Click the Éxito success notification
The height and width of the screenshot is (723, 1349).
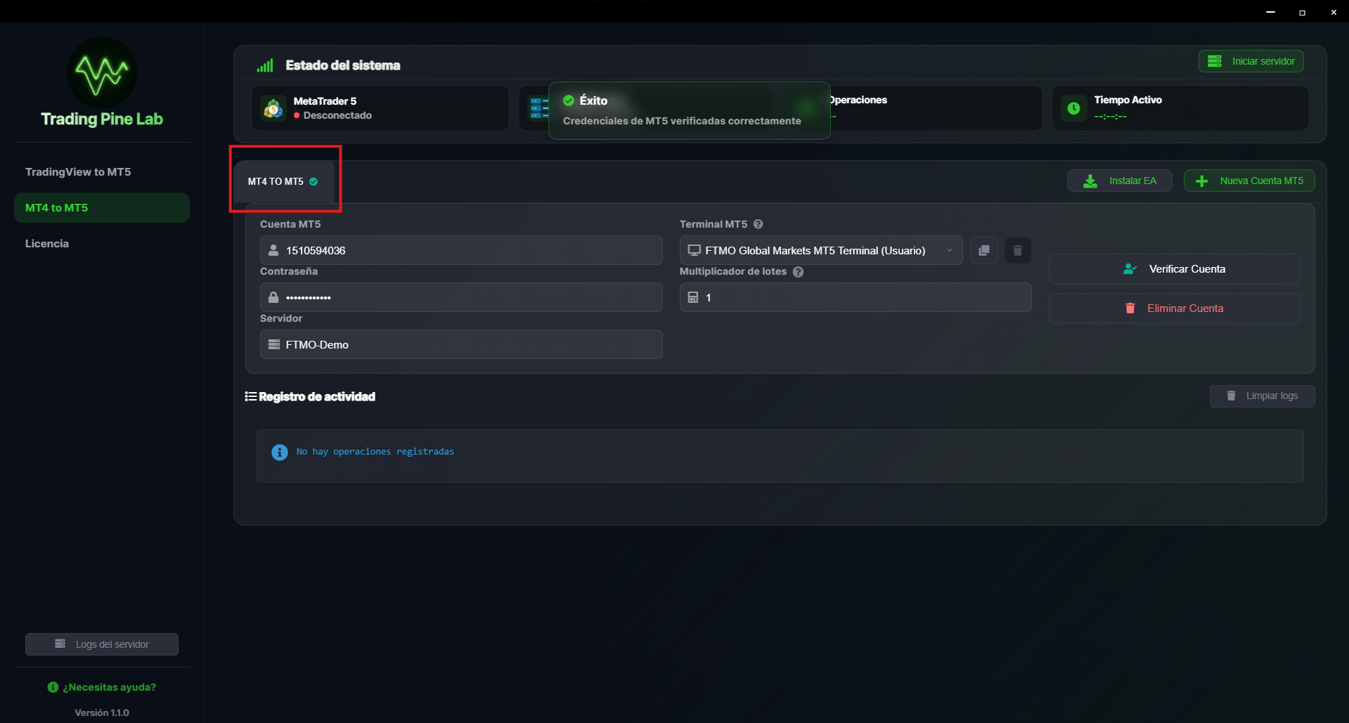point(690,110)
